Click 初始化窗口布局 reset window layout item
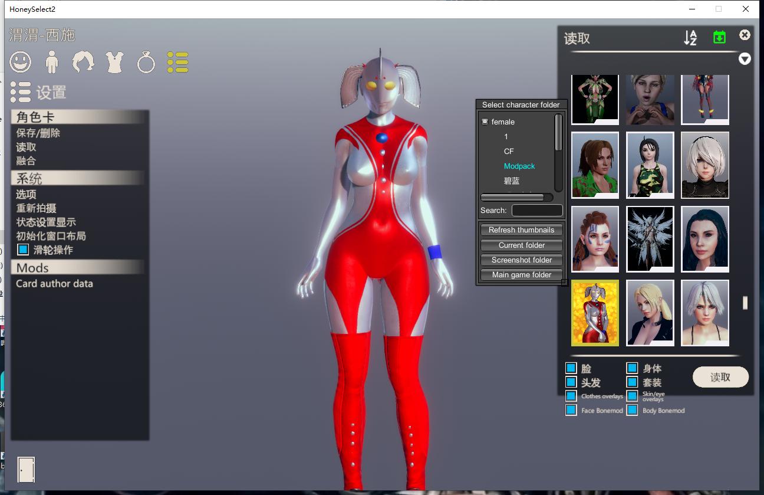The width and height of the screenshot is (764, 495). pyautogui.click(x=51, y=235)
